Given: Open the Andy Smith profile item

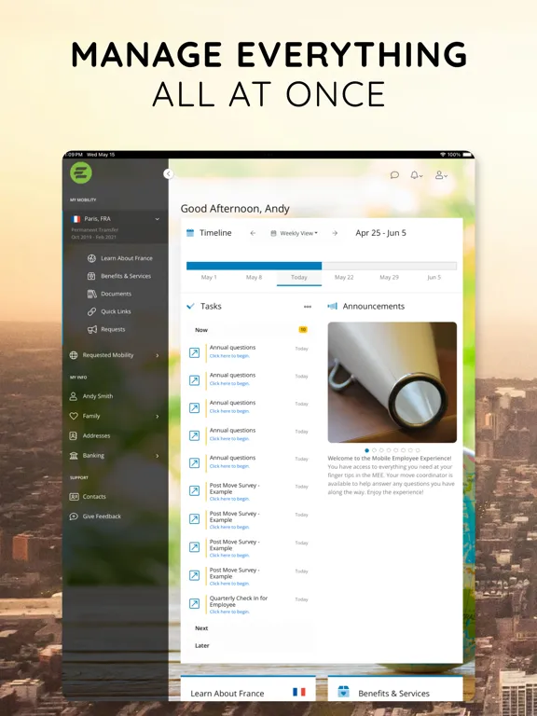Looking at the screenshot, I should (x=90, y=396).
